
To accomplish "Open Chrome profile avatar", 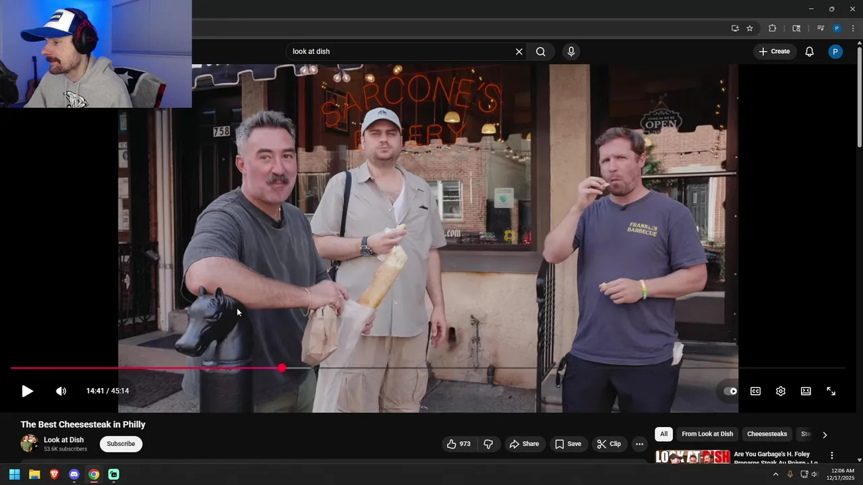I will click(x=837, y=28).
